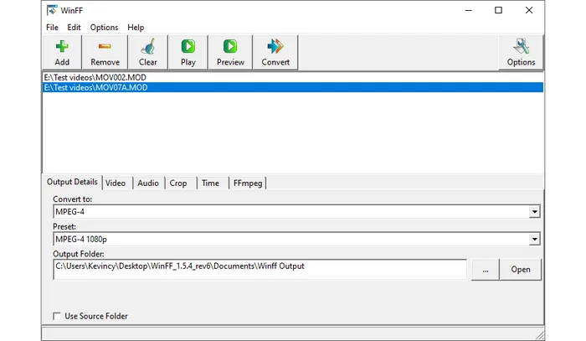The image size is (586, 341).
Task: Browse output folder with the ellipsis button
Action: (485, 269)
